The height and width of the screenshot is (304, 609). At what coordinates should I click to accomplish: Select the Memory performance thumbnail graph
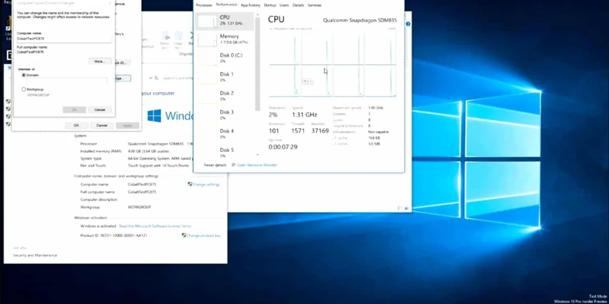pyautogui.click(x=207, y=39)
